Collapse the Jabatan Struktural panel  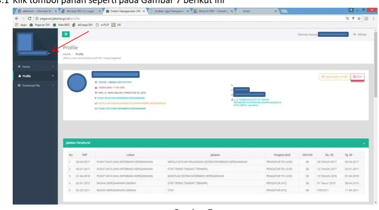(x=364, y=144)
